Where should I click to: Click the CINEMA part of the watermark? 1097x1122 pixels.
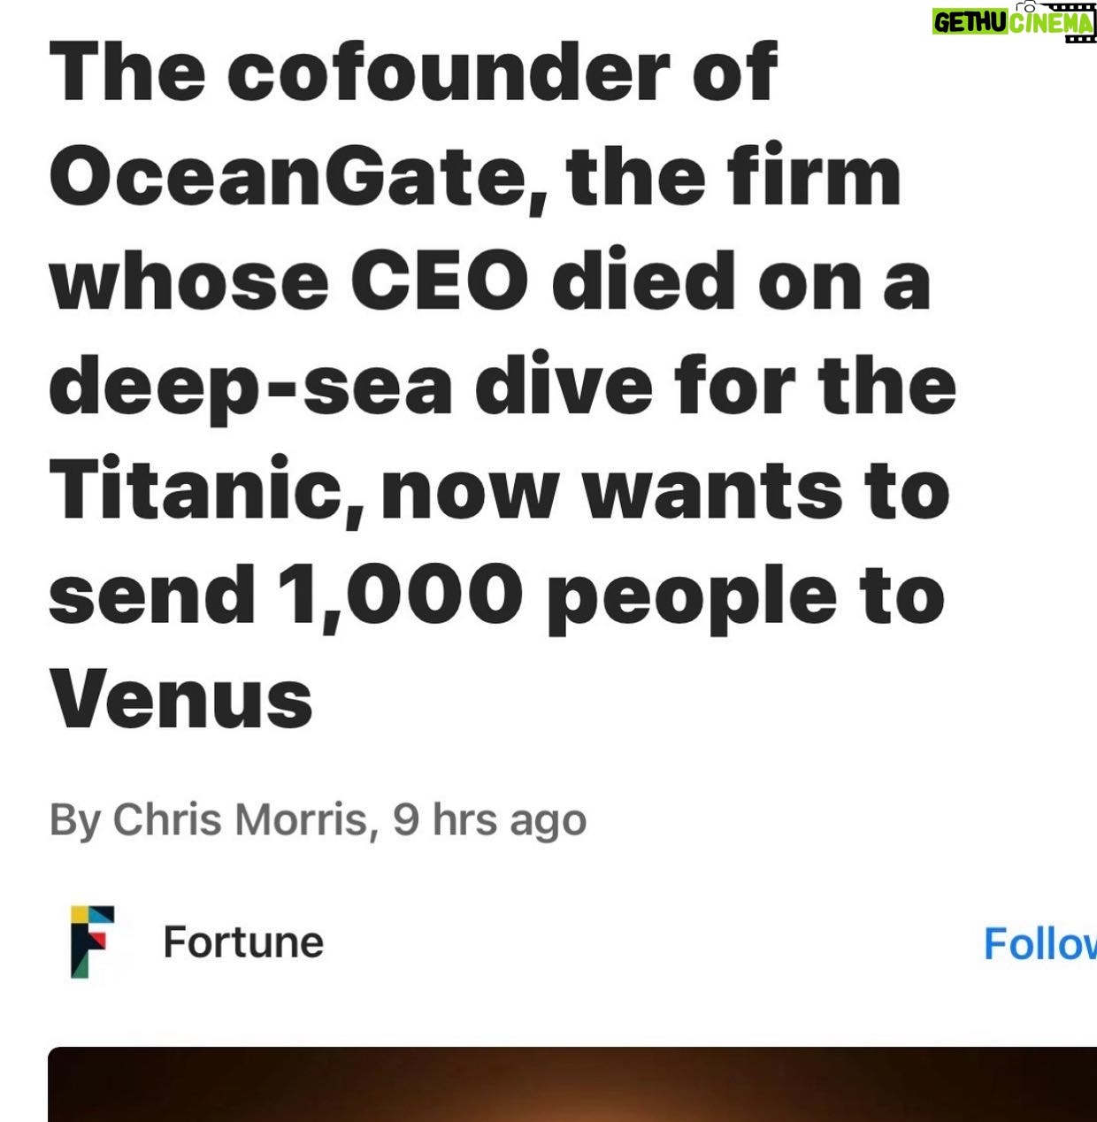1051,23
